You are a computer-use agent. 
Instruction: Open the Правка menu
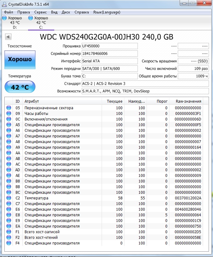click(x=24, y=12)
